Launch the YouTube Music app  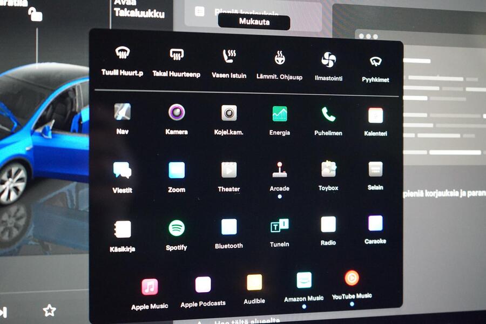352,278
